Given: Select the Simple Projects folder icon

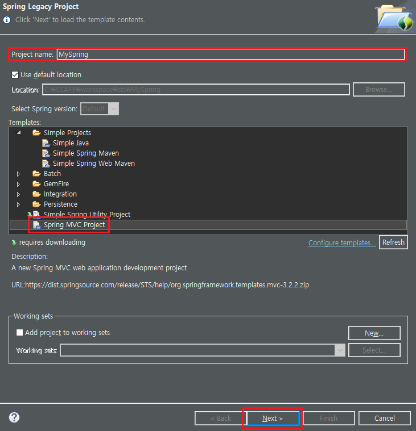Looking at the screenshot, I should tap(36, 133).
